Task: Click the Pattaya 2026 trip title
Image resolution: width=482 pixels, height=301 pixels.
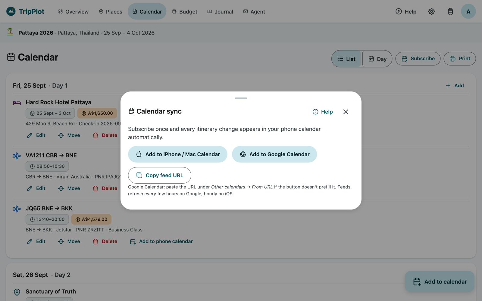Action: pyautogui.click(x=36, y=33)
